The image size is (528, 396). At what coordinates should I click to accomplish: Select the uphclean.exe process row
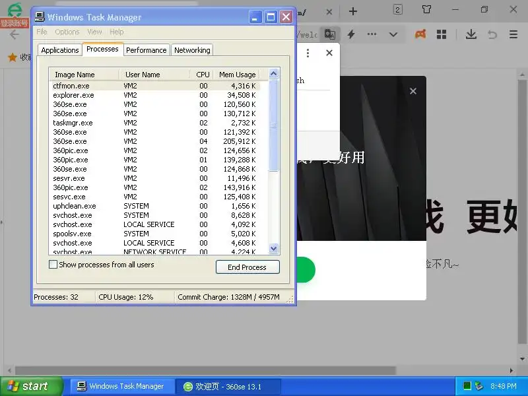[x=155, y=206]
